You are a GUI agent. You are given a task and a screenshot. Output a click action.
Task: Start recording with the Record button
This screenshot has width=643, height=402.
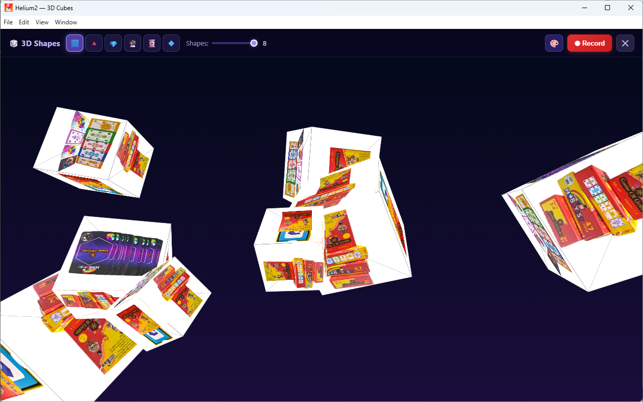pyautogui.click(x=589, y=43)
